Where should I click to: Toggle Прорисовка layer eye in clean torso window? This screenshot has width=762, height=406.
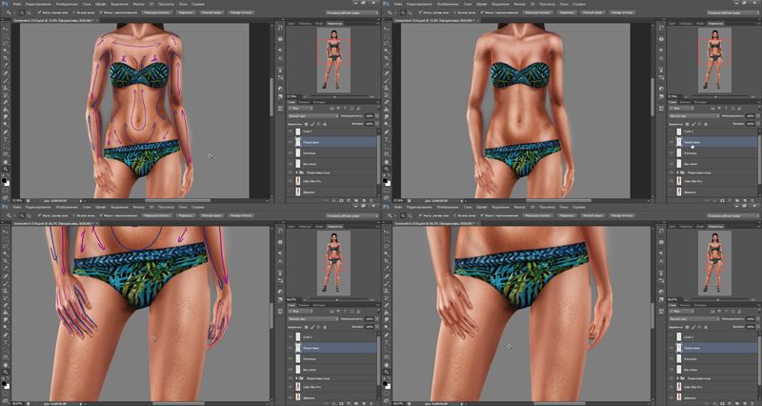pos(672,142)
